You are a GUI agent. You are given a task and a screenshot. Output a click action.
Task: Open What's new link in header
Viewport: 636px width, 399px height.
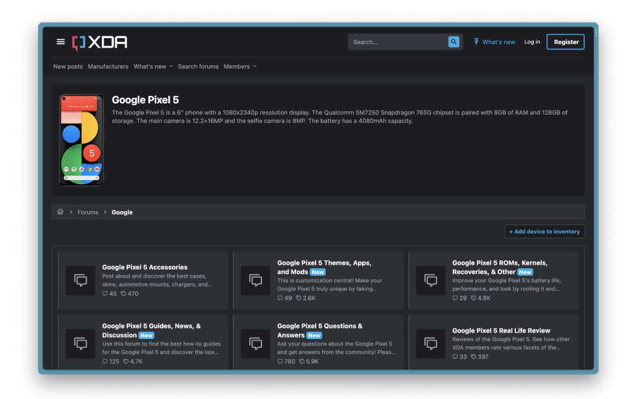pos(499,42)
